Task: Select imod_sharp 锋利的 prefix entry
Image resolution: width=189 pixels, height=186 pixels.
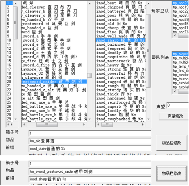Action: coord(121,40)
